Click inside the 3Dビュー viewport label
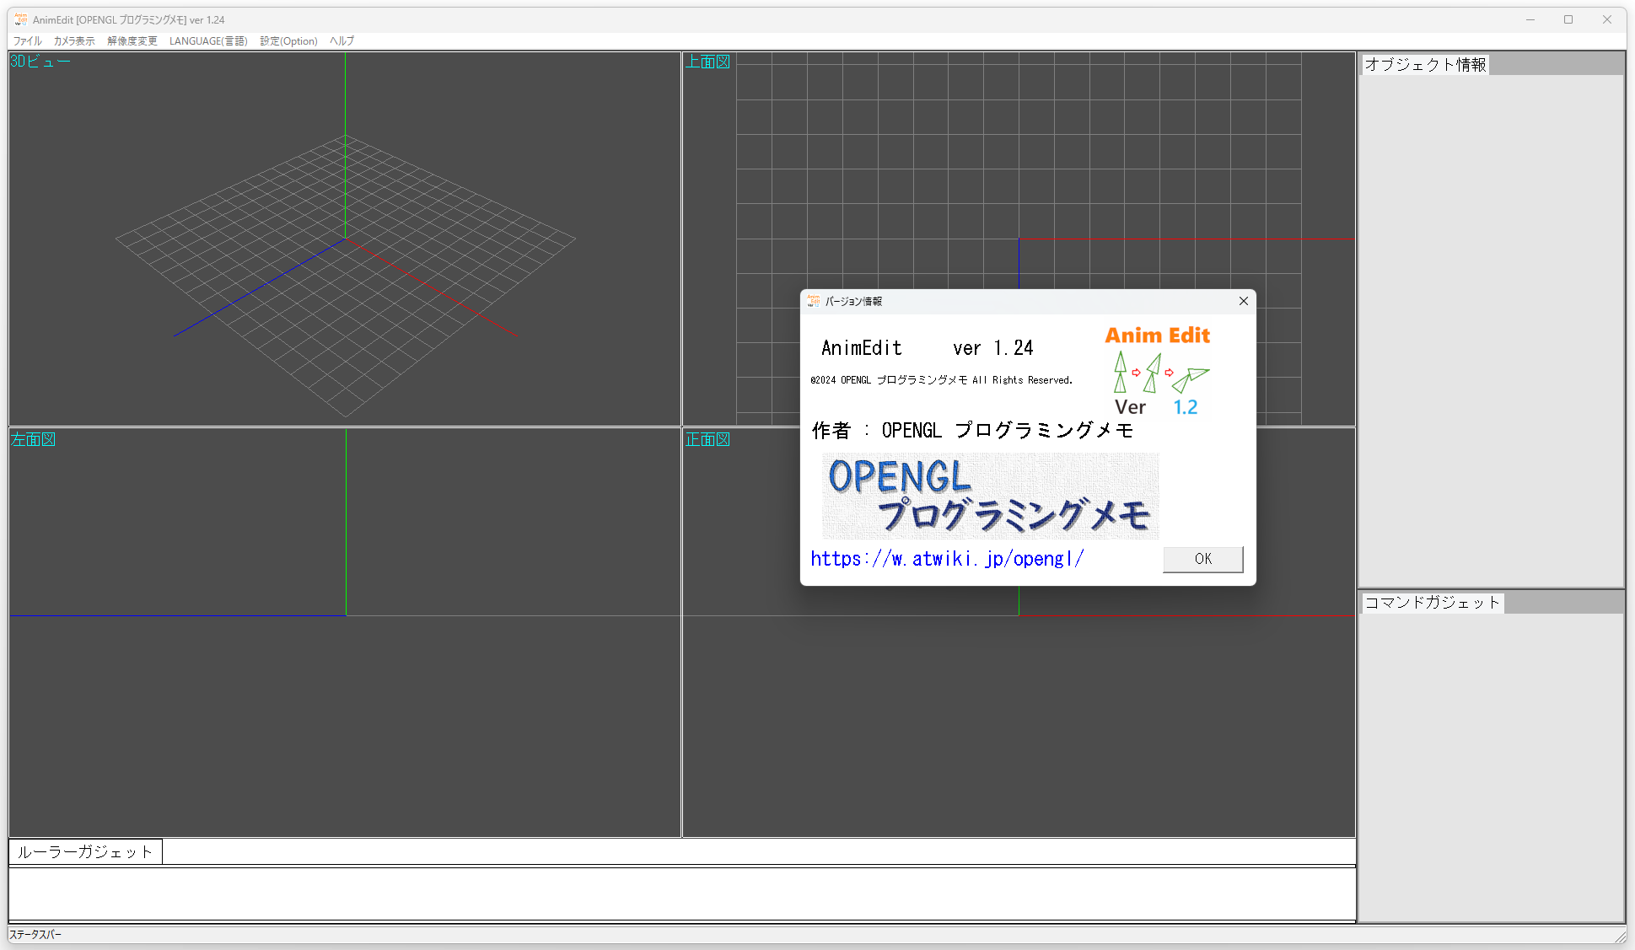The image size is (1635, 950). coord(40,62)
